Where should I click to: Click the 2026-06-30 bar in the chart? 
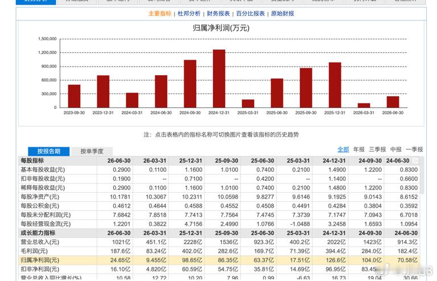(393, 102)
